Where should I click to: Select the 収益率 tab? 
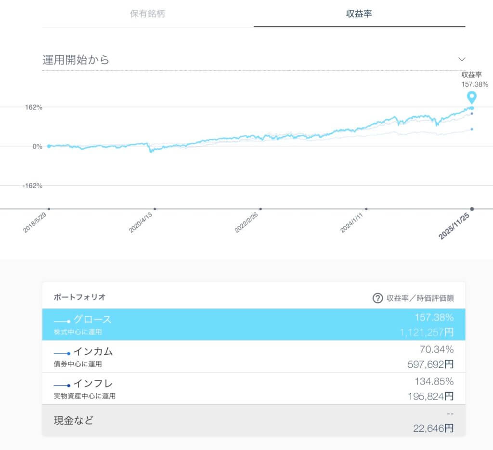(x=359, y=13)
